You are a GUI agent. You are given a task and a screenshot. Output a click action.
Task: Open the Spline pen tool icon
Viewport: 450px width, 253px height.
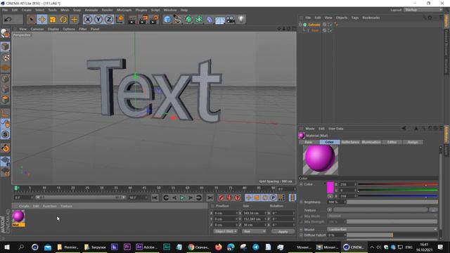click(178, 20)
